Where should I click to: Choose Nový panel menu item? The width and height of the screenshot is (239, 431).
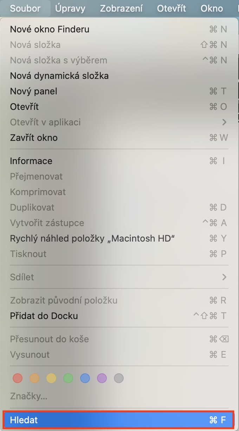click(33, 91)
